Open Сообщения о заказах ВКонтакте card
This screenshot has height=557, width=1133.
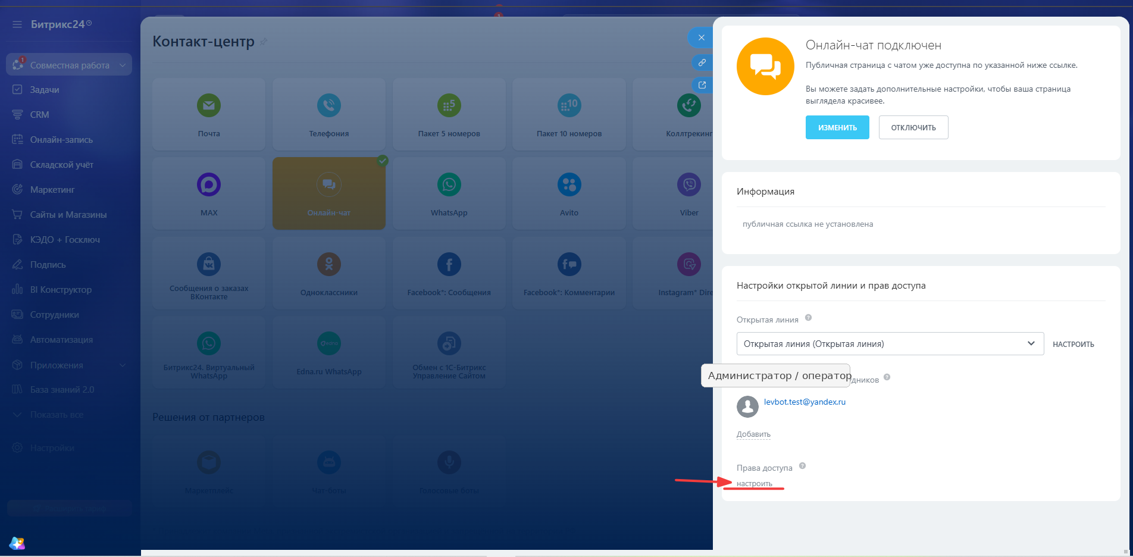tap(209, 273)
